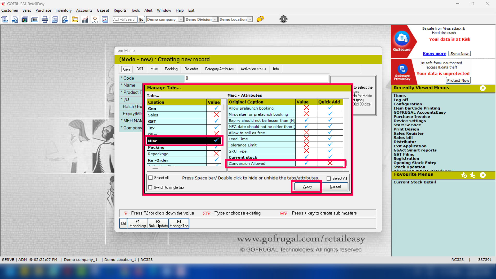Collapse Recently Viewed Menus panel arrow
The height and width of the screenshot is (279, 496).
(483, 88)
